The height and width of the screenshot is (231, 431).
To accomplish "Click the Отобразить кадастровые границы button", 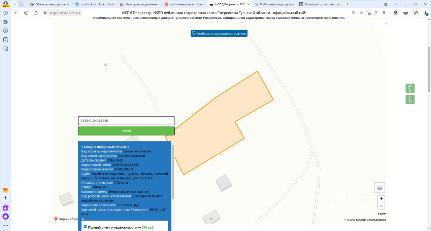I will pos(219,34).
